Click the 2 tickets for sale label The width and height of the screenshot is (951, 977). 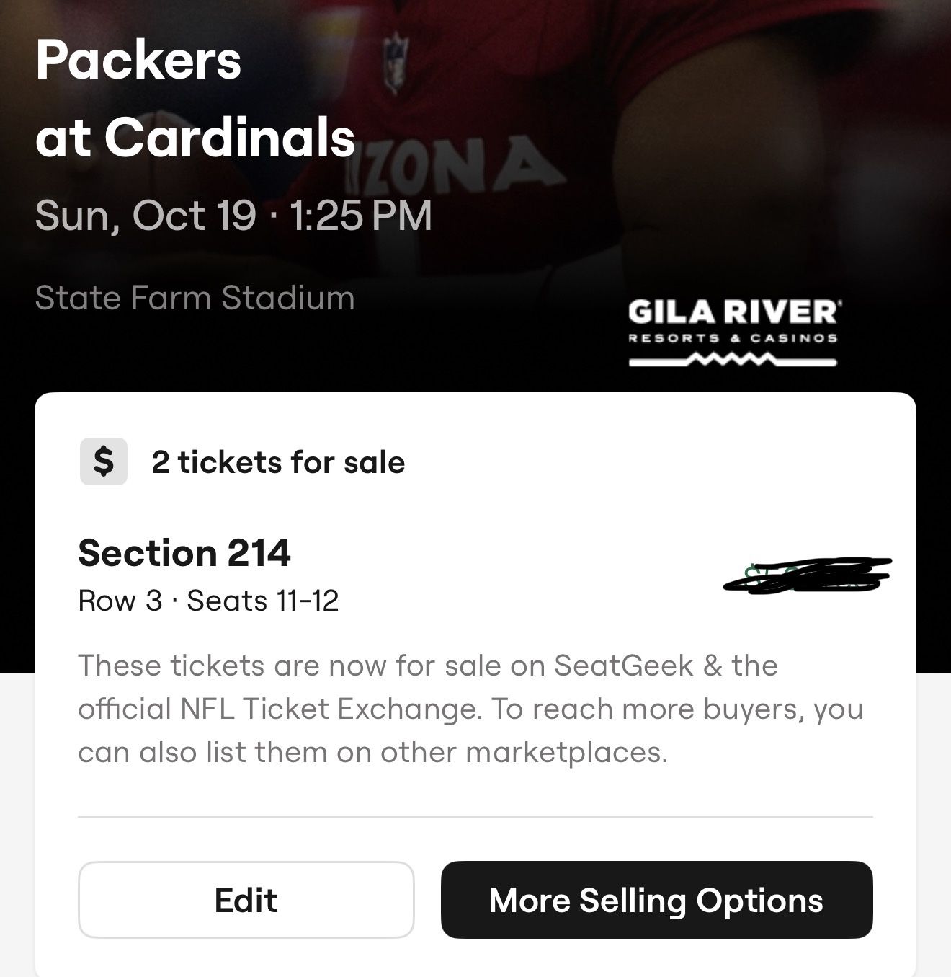[277, 462]
